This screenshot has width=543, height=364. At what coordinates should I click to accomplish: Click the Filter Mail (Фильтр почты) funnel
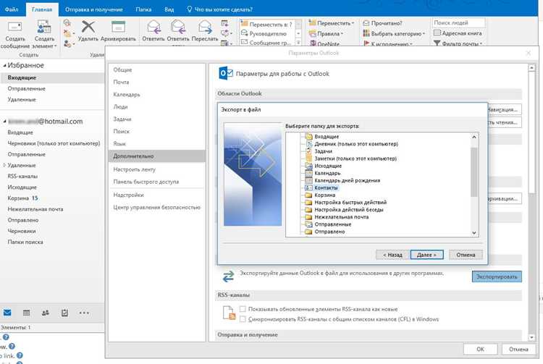pyautogui.click(x=437, y=43)
